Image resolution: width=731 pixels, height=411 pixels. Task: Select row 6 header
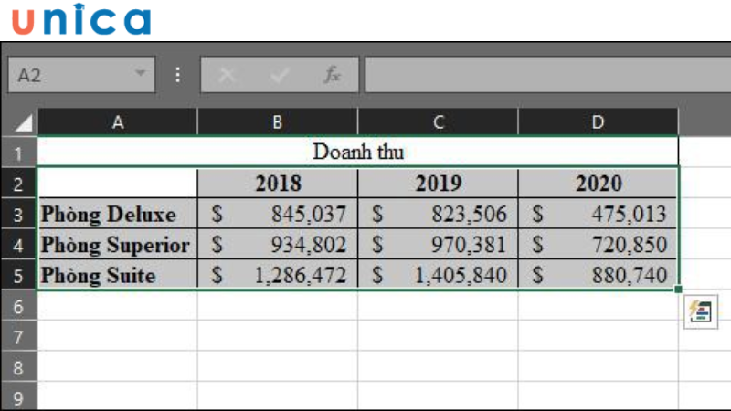pyautogui.click(x=18, y=306)
